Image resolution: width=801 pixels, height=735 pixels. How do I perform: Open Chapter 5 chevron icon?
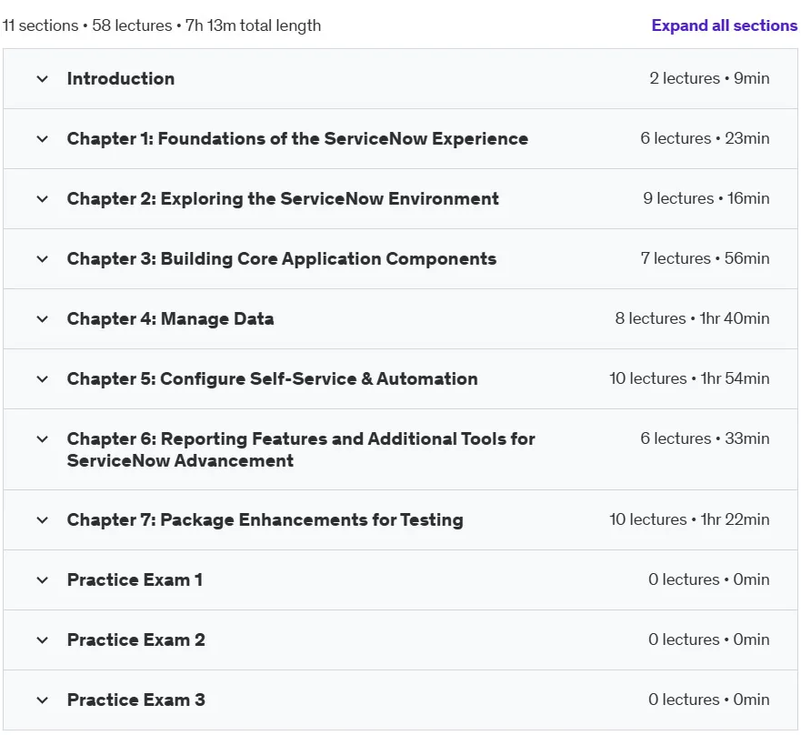tap(43, 379)
